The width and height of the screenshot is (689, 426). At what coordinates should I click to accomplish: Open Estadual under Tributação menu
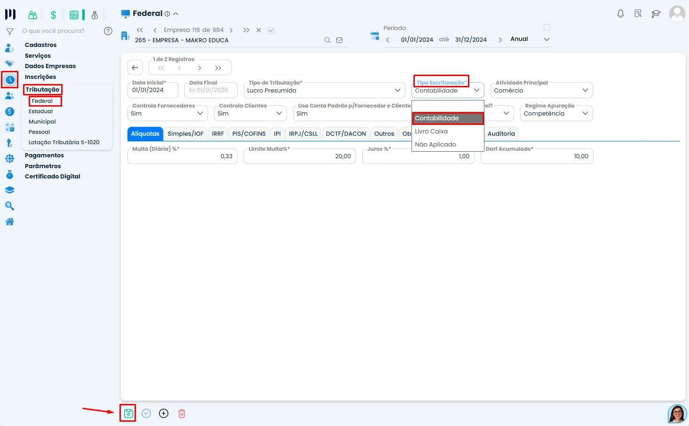41,111
